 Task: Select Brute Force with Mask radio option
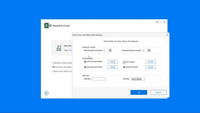pyautogui.click(x=53, y=67)
